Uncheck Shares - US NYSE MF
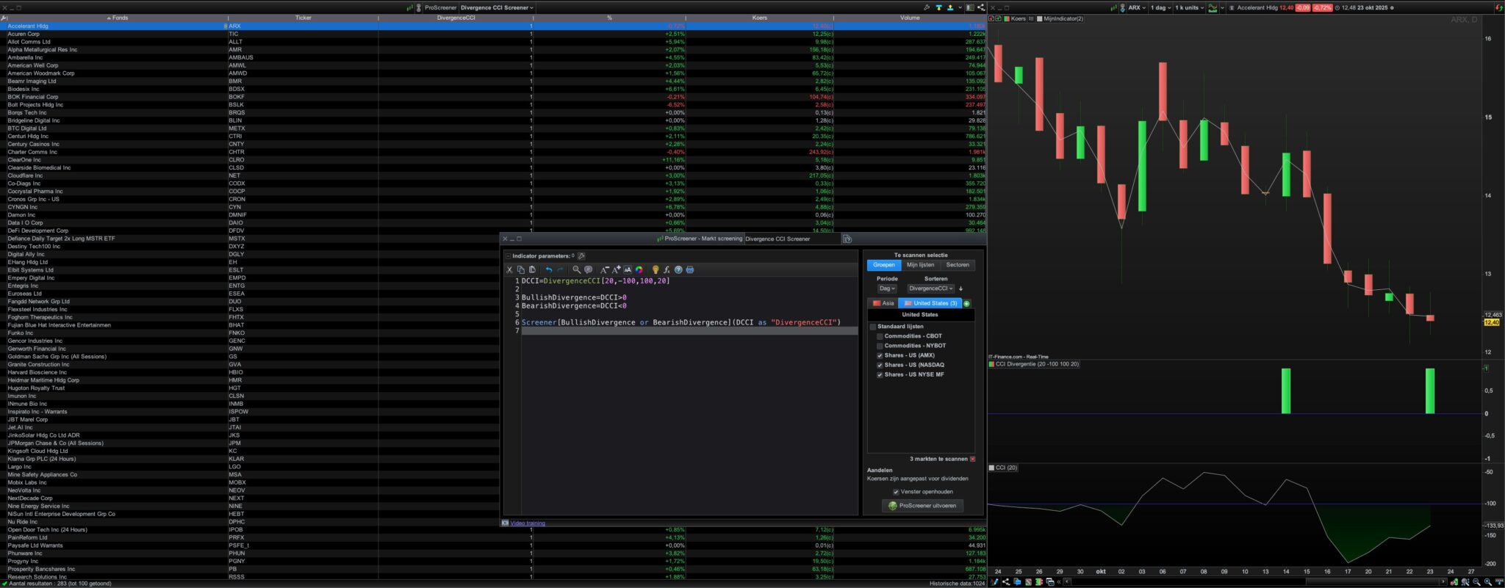The image size is (1505, 588). 880,374
